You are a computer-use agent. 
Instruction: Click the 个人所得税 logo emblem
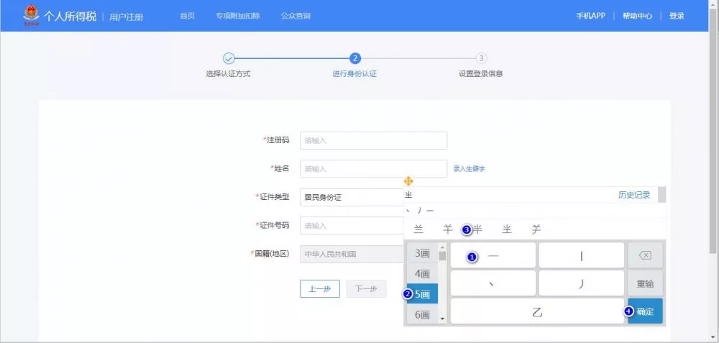[31, 15]
